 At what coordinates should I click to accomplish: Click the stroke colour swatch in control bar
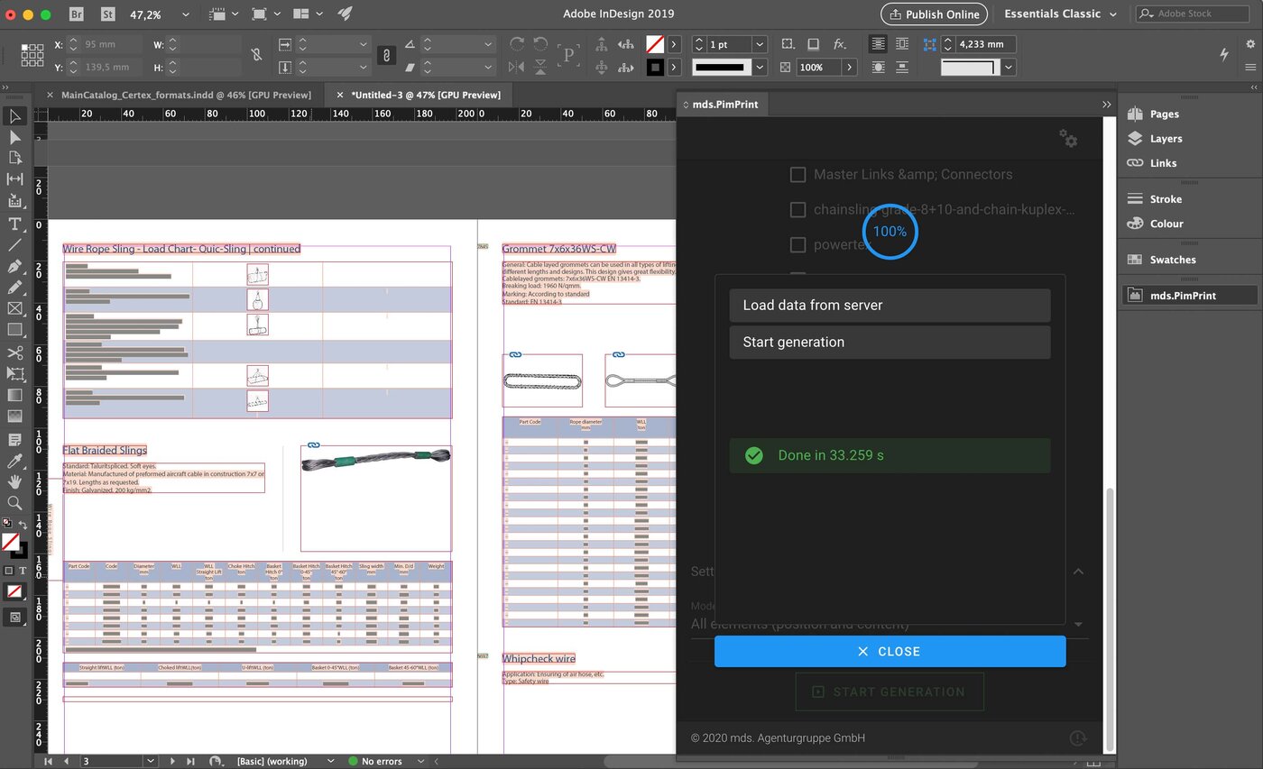(655, 68)
